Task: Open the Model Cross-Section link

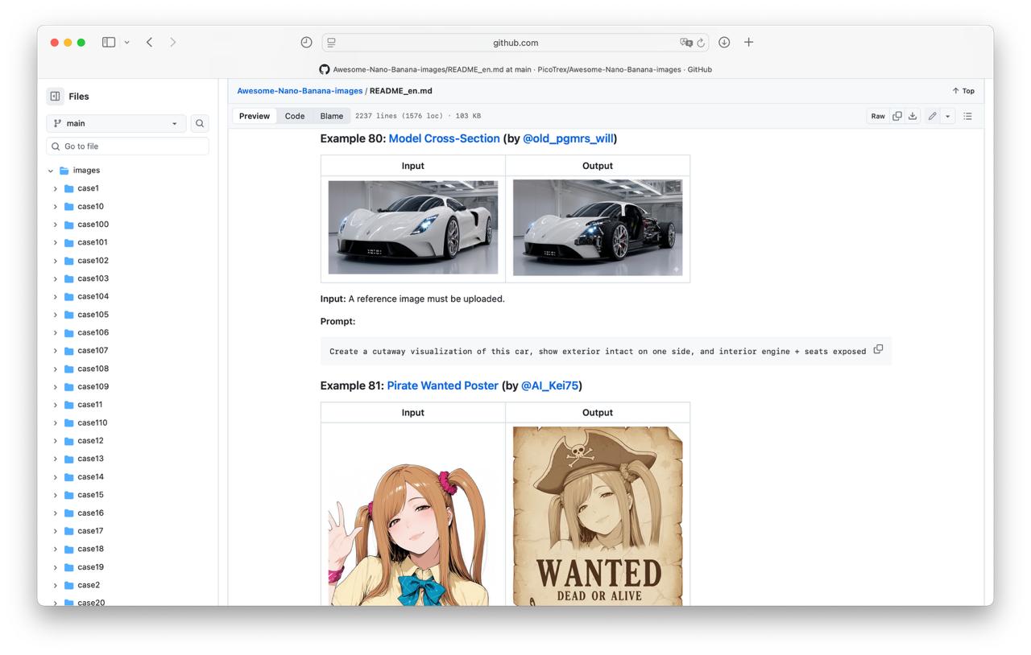Action: click(x=444, y=138)
